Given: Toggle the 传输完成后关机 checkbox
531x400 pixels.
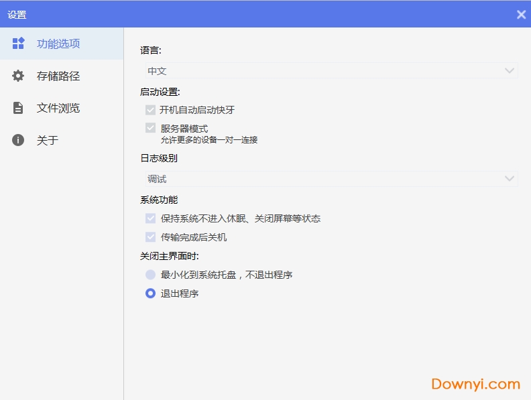Looking at the screenshot, I should point(151,237).
